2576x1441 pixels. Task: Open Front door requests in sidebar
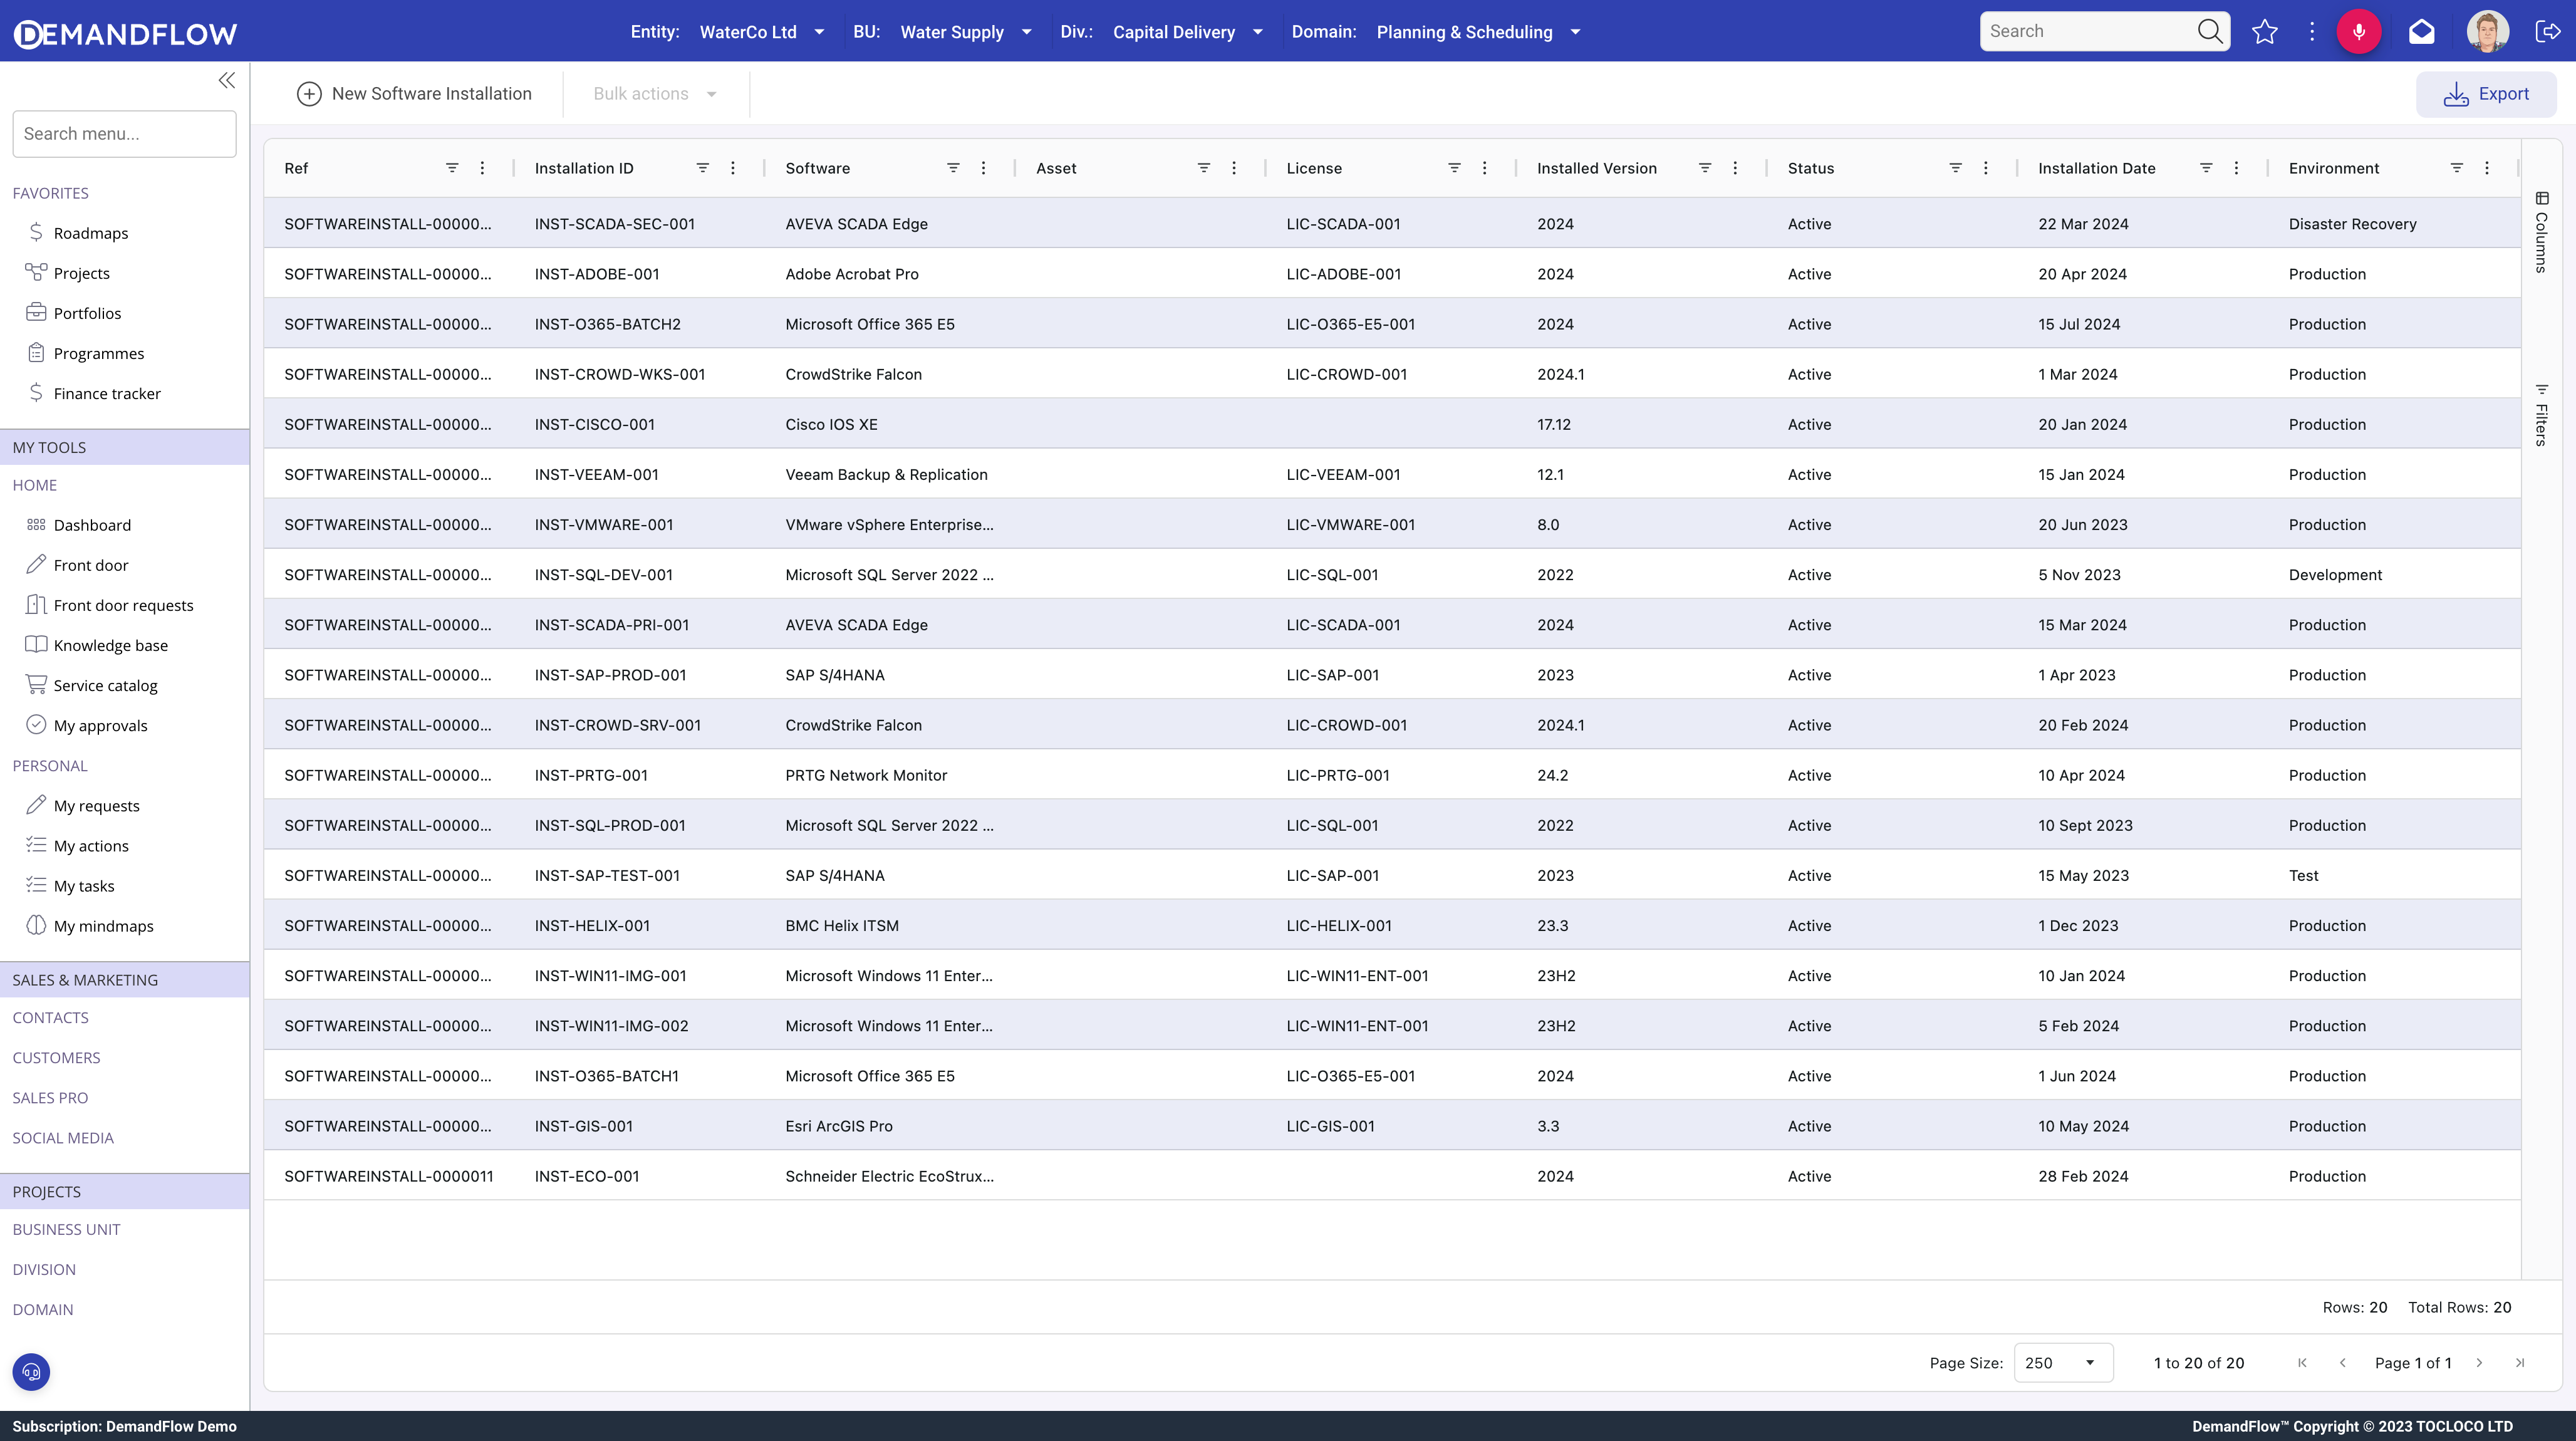click(123, 605)
